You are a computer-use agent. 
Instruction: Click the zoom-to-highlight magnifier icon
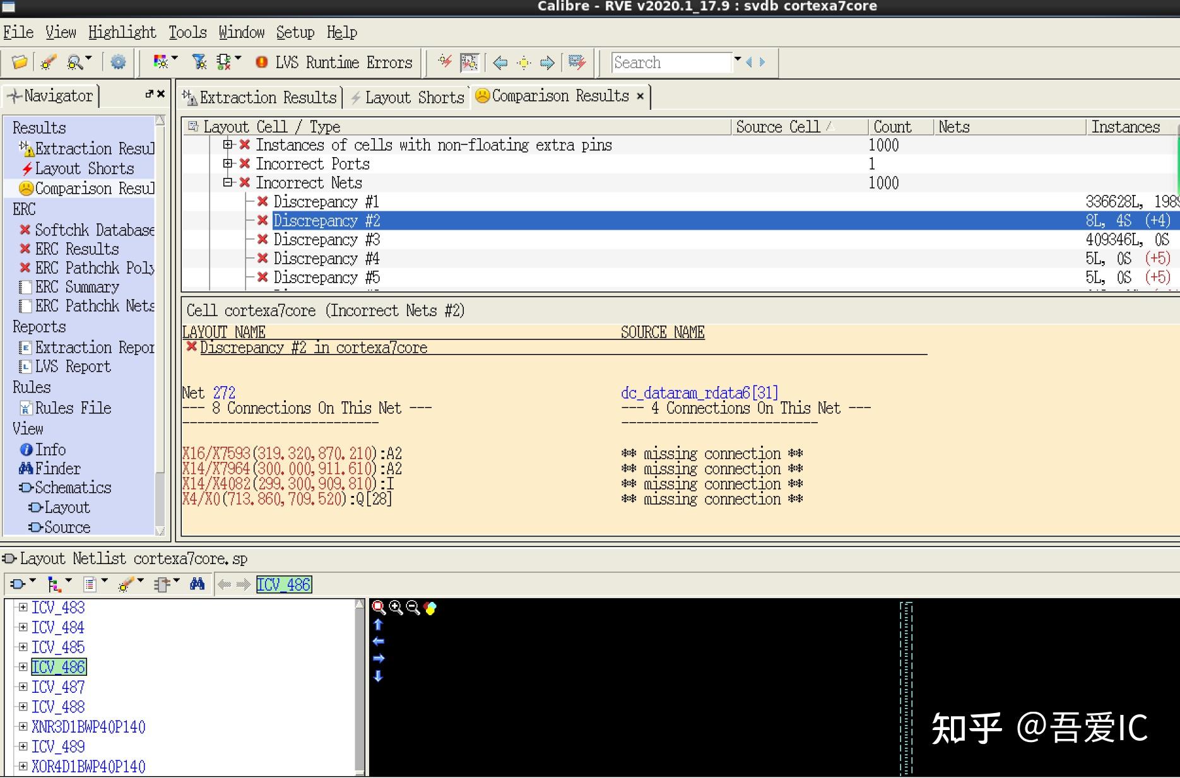coord(76,62)
